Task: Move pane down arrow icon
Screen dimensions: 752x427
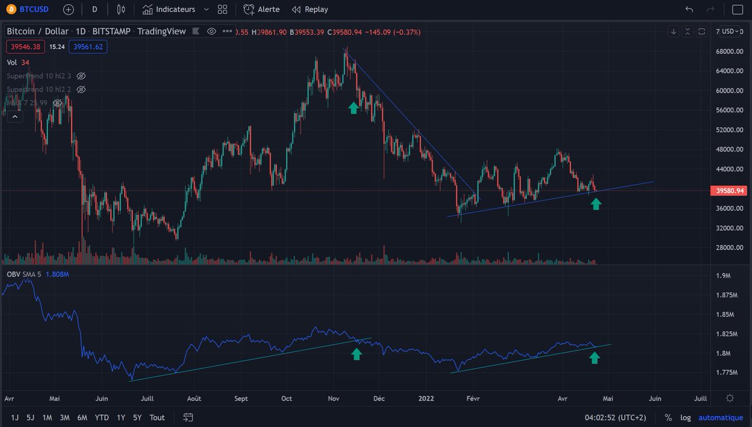Action: (674, 31)
